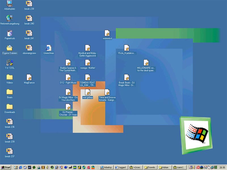
Task: Select the noreaga - Nothin' file
Action: click(x=88, y=63)
